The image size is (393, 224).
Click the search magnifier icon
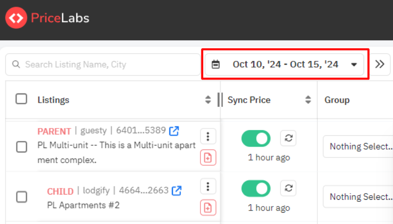tap(16, 65)
